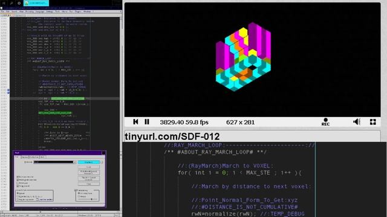Open the Settings menu in Notepad++

tap(50, 11)
